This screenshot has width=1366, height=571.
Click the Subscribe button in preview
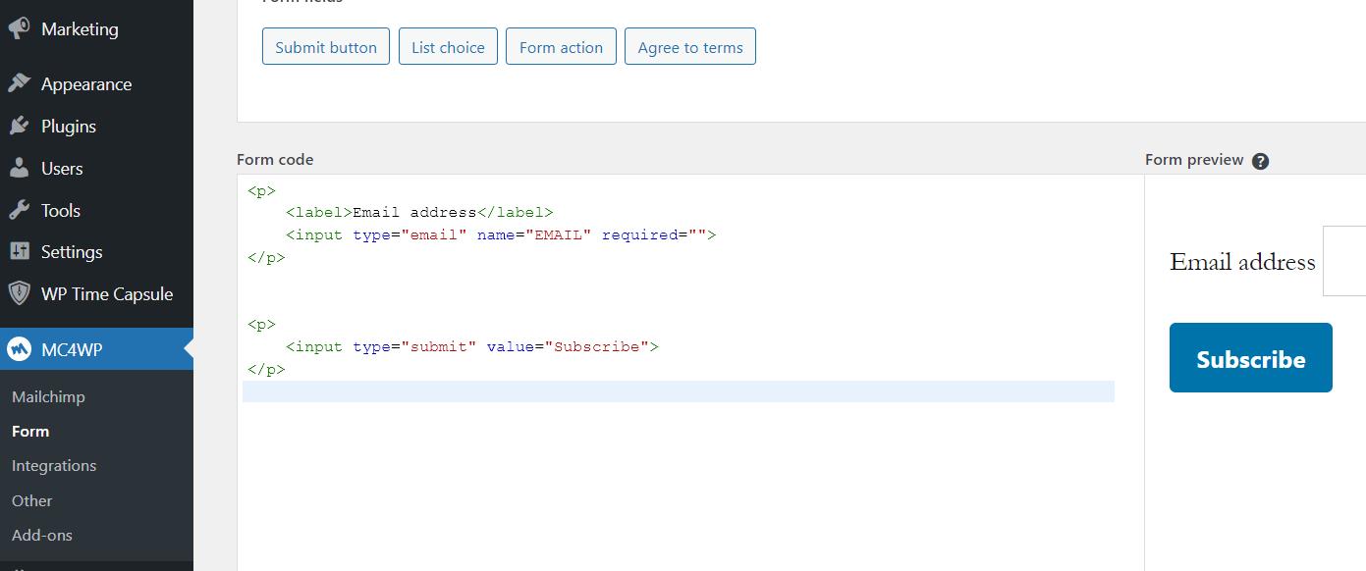(x=1250, y=357)
